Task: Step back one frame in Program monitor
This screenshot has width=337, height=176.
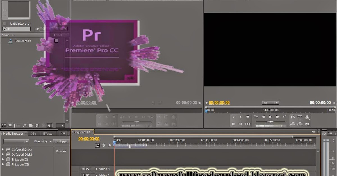Action: (263, 117)
